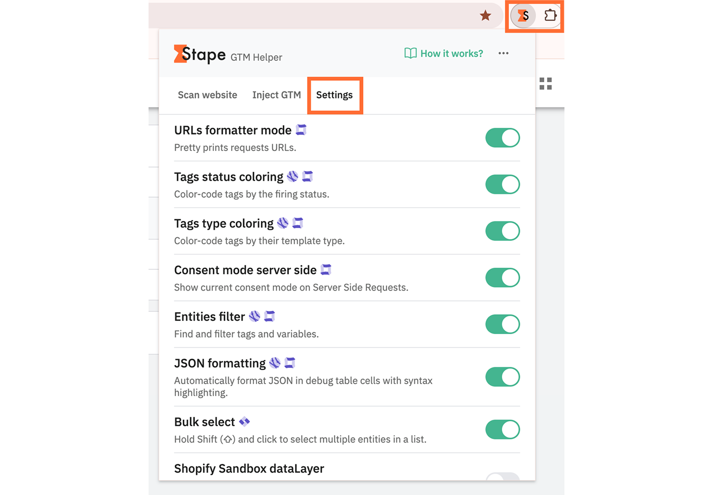Select the Settings tab
Image resolution: width=713 pixels, height=495 pixels.
click(x=335, y=95)
